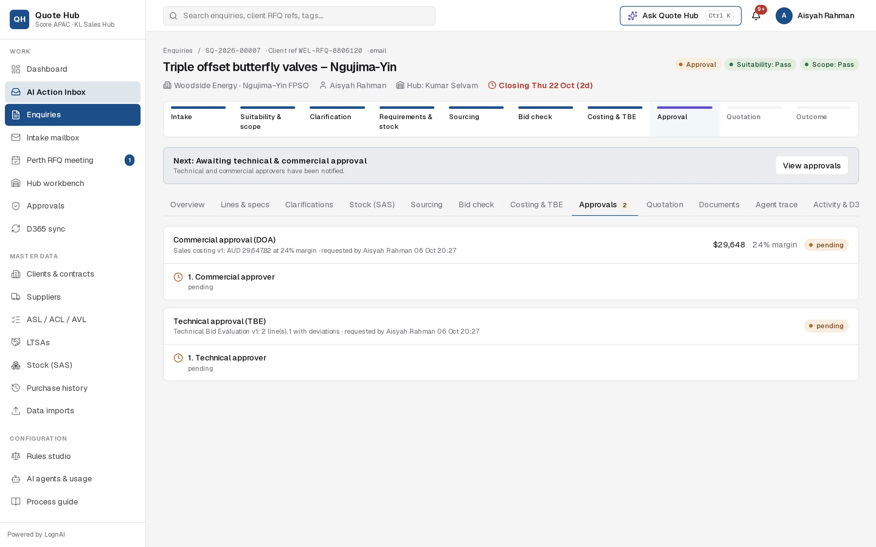Image resolution: width=876 pixels, height=547 pixels.
Task: Switch to the Overview tab
Action: pos(187,205)
